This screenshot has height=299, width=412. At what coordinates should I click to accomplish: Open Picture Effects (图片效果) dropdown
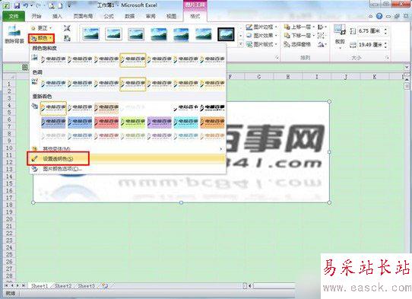click(261, 36)
